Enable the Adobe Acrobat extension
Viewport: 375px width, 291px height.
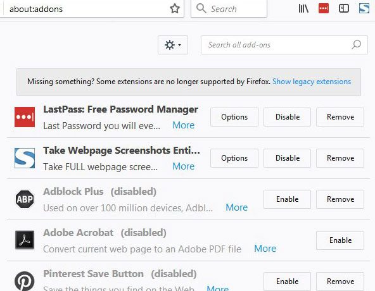pyautogui.click(x=340, y=240)
